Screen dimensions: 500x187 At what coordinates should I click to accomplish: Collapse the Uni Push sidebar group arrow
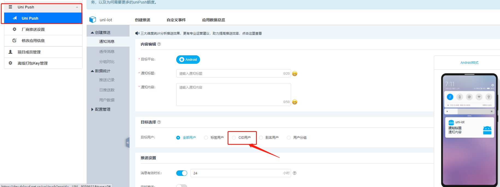77,7
